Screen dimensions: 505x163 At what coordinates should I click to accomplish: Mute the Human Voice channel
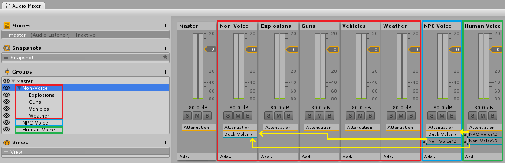[x=482, y=115]
